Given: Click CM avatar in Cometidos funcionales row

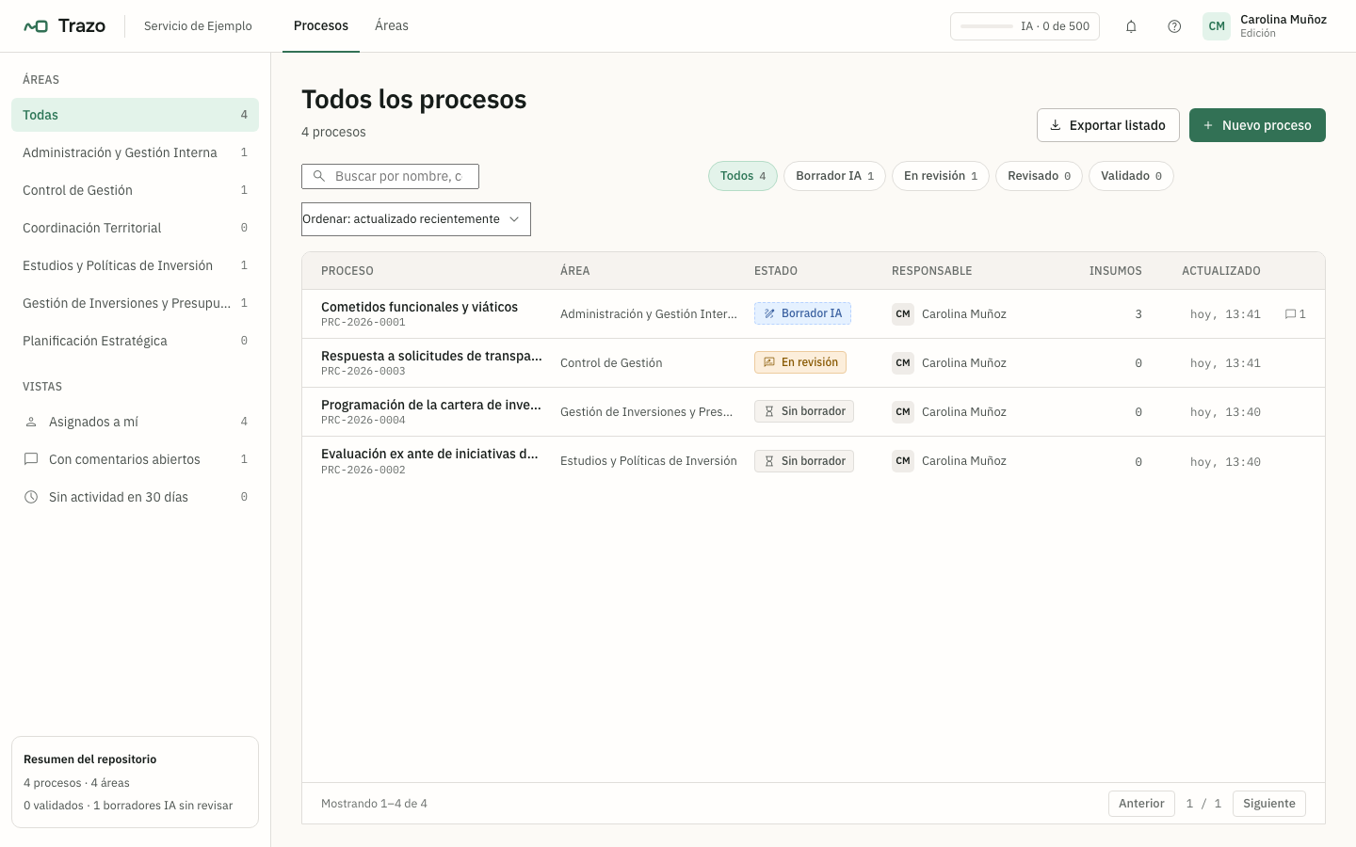Looking at the screenshot, I should pos(903,314).
